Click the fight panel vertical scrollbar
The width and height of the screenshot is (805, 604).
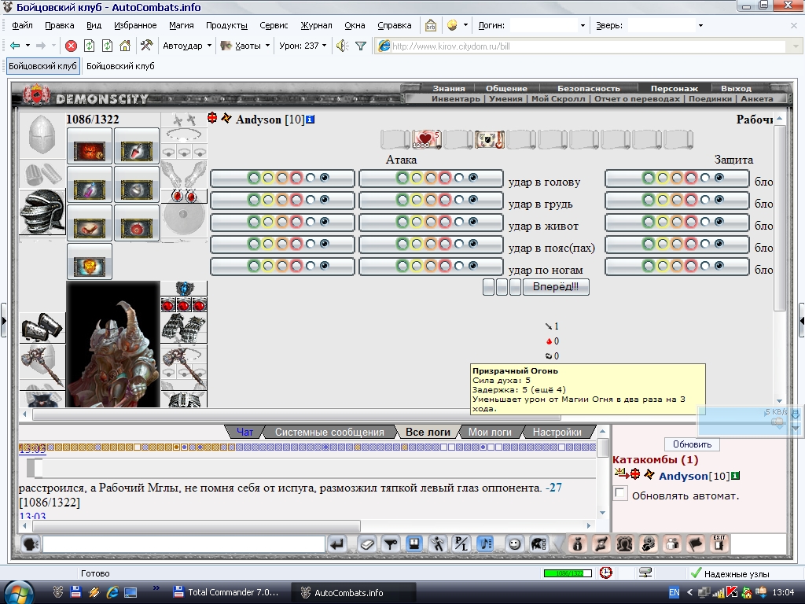click(x=779, y=218)
